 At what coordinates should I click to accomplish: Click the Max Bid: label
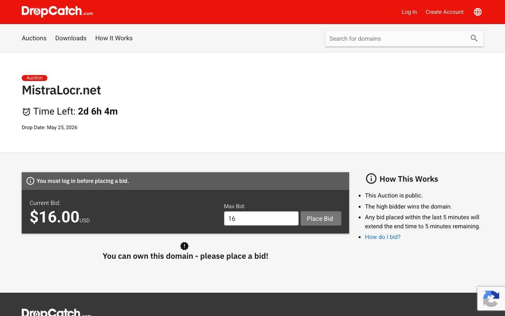click(234, 206)
